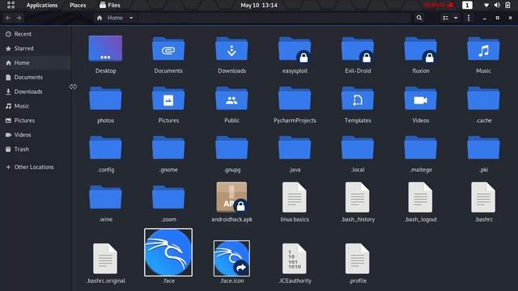Viewport: 518px width, 291px height.
Task: Select the locked Evil-Droid folder
Action: pyautogui.click(x=358, y=49)
